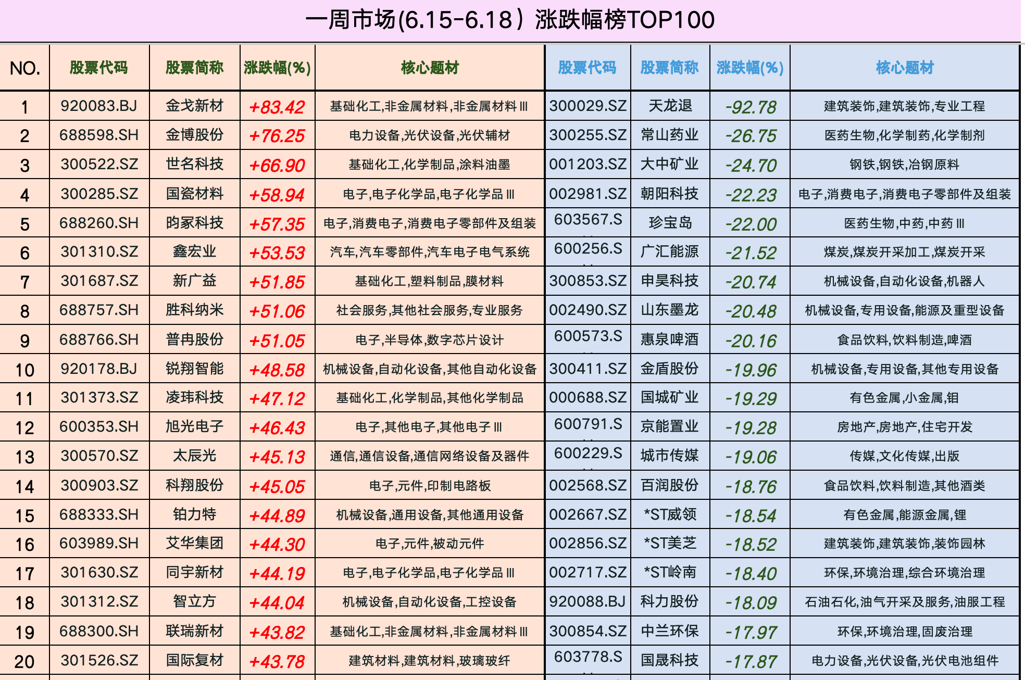1025x680 pixels.
Task: Select theme cell 汽车,汽车零部件,汽车电子电气系统
Action: pyautogui.click(x=430, y=252)
